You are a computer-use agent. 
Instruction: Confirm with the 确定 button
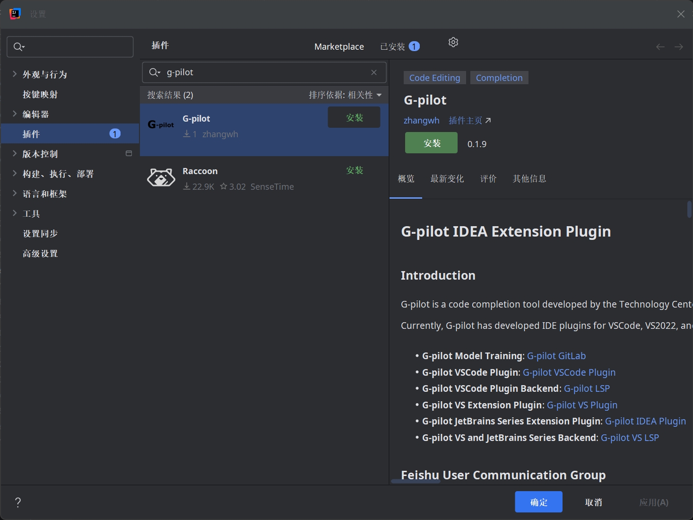pos(538,502)
